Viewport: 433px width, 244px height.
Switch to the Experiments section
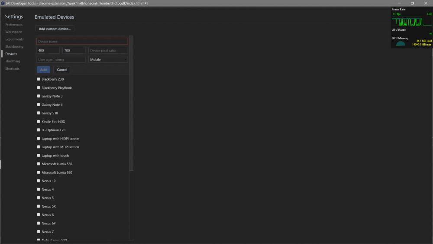point(14,39)
